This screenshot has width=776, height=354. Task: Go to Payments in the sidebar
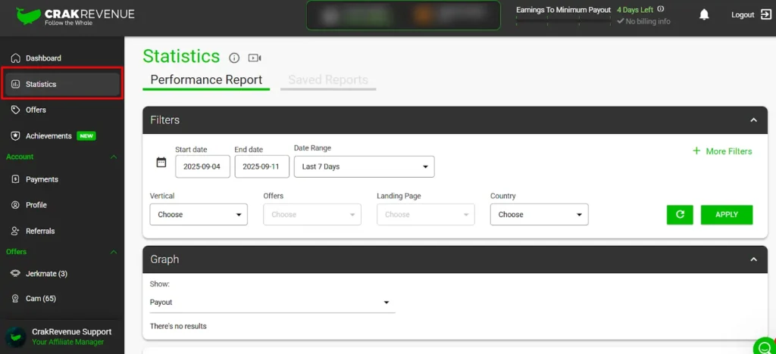click(x=42, y=179)
